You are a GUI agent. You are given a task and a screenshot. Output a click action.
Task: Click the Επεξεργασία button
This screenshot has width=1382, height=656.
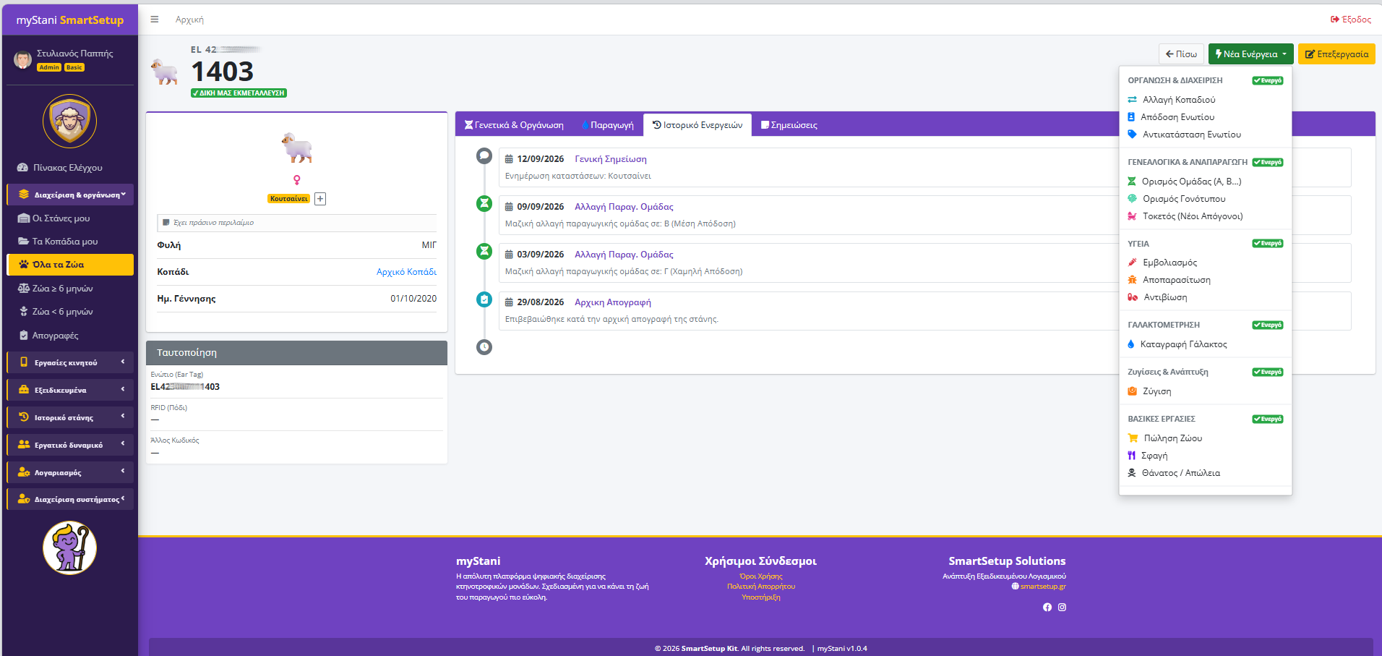click(x=1336, y=54)
